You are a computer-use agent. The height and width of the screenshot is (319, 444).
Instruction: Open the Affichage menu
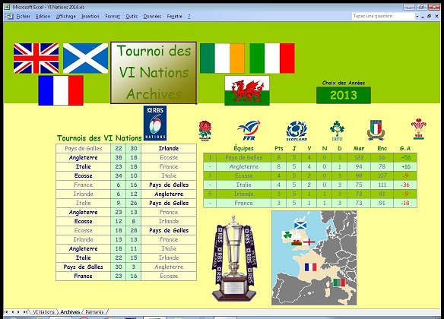click(x=66, y=17)
